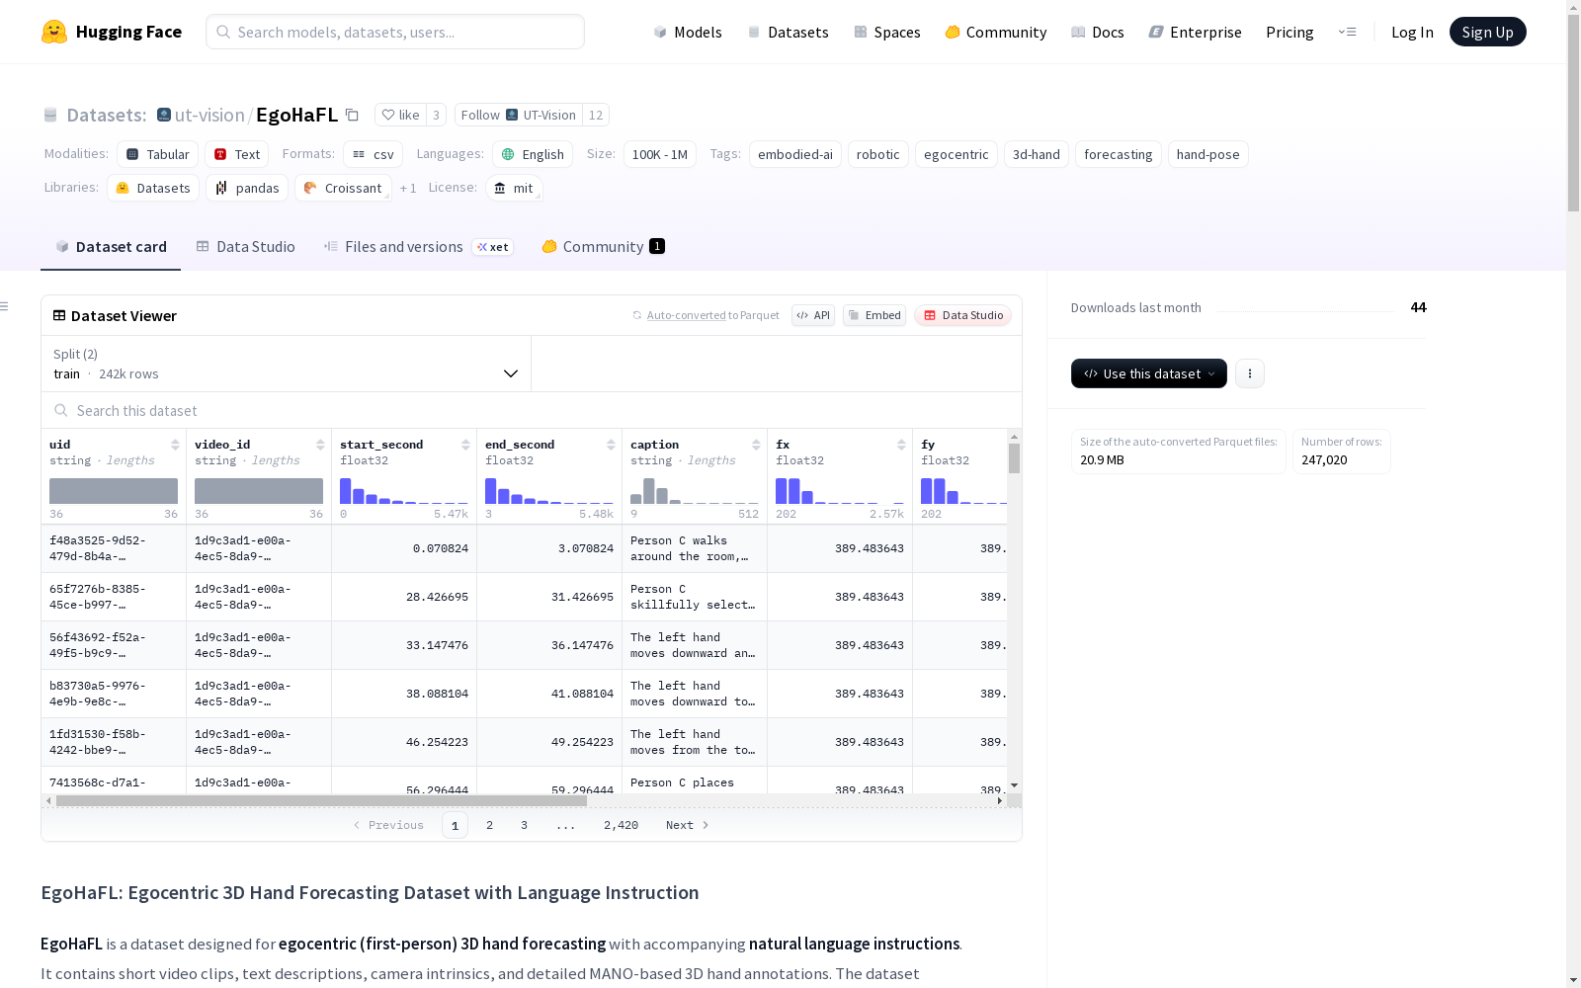Sort the uid column
This screenshot has height=988, width=1581.
click(175, 445)
